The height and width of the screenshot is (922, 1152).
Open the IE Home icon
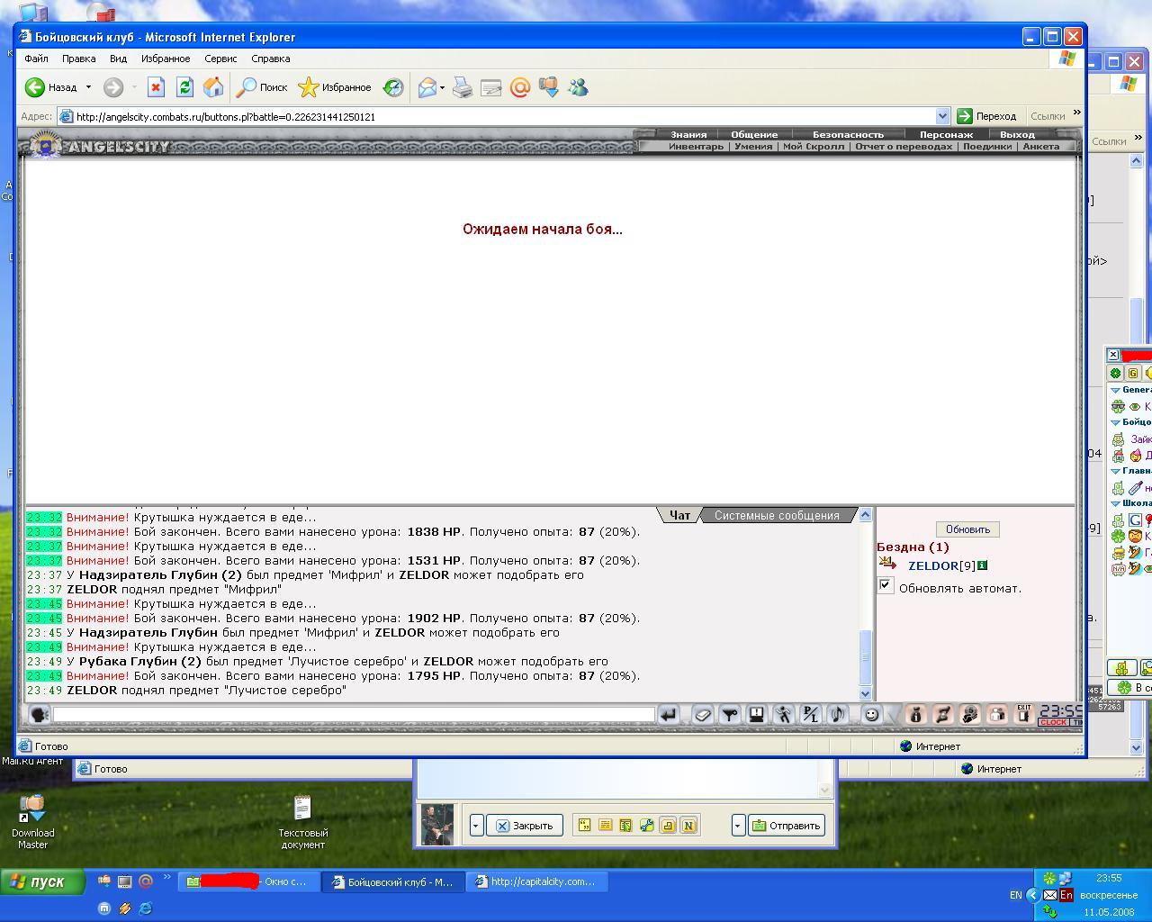213,87
